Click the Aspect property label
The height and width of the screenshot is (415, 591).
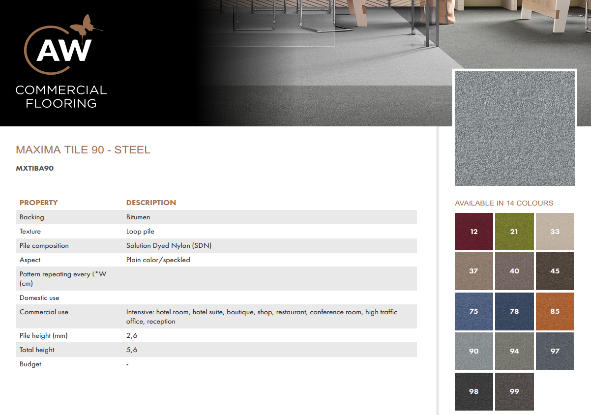click(x=30, y=260)
